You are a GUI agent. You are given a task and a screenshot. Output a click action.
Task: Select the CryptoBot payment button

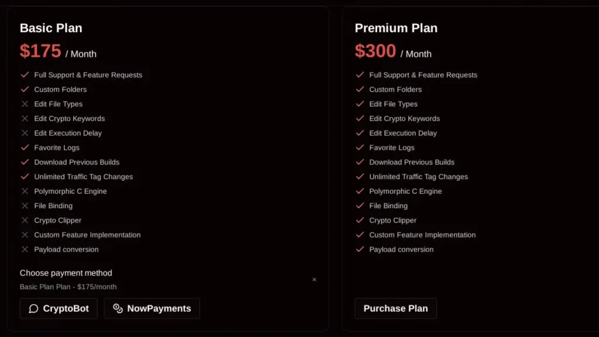58,308
